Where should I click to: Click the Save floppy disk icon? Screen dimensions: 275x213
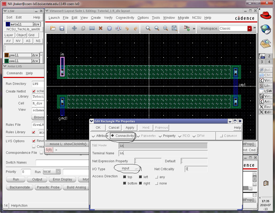pyautogui.click(x=62, y=28)
